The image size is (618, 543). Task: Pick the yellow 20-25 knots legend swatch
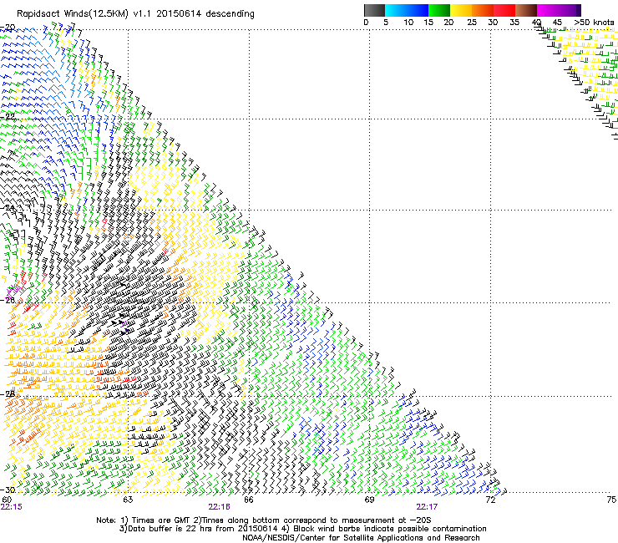click(461, 10)
